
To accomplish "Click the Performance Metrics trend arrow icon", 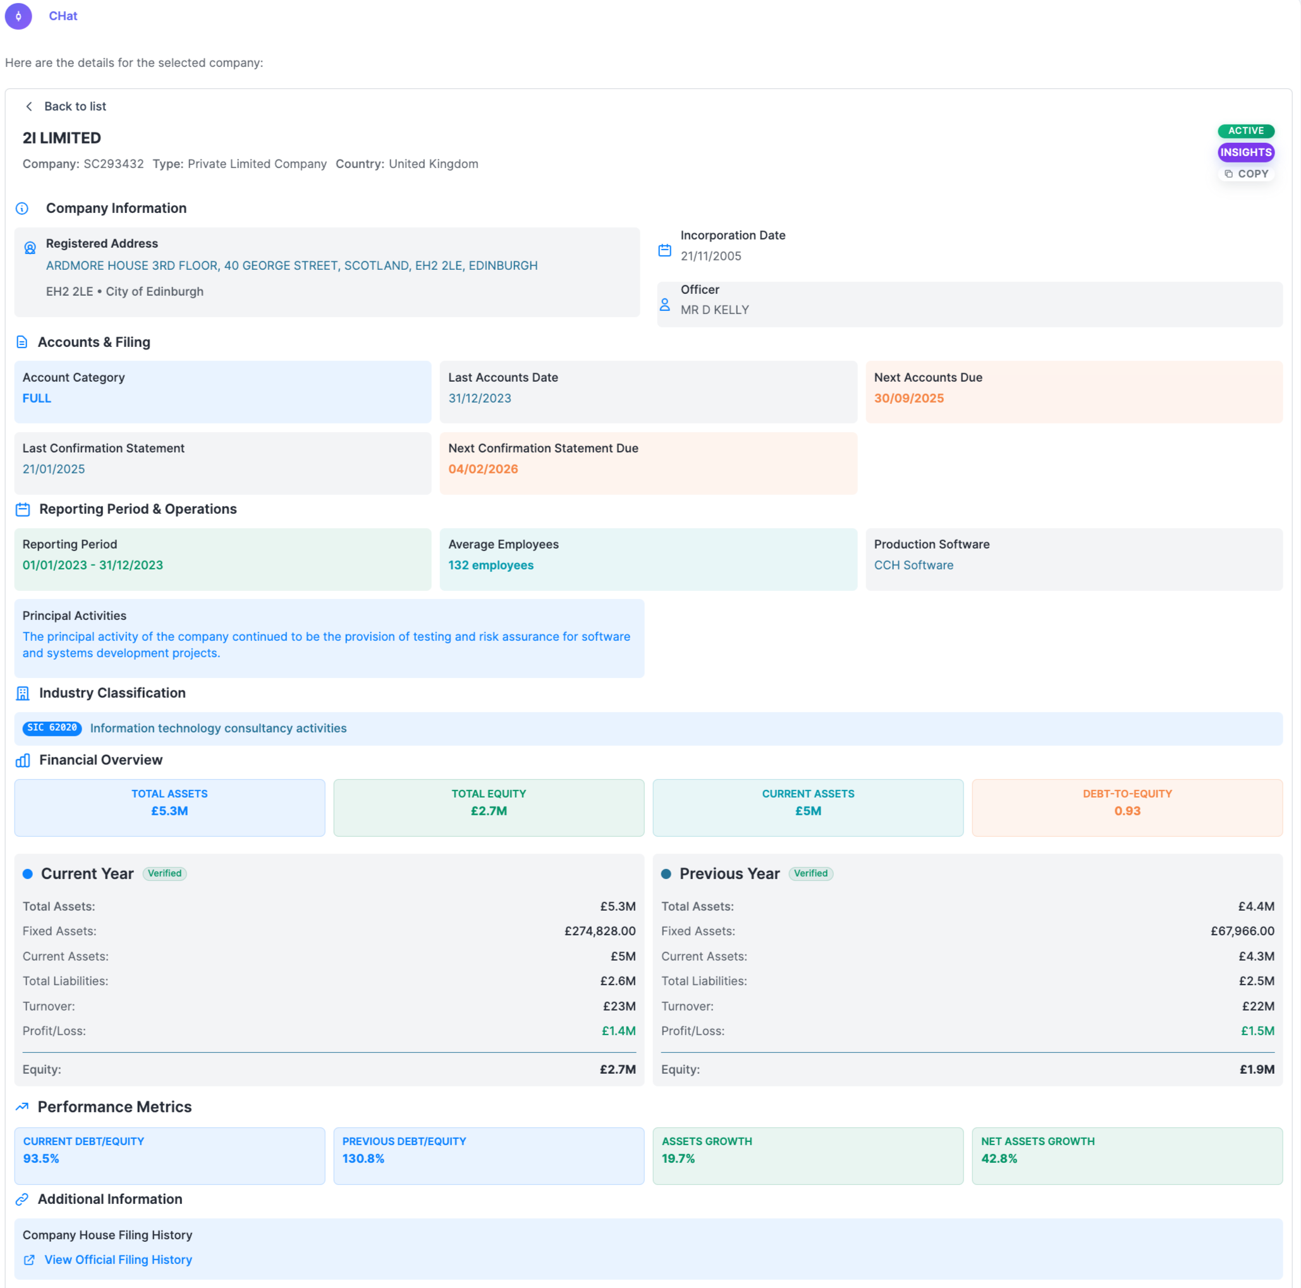I will [22, 1107].
